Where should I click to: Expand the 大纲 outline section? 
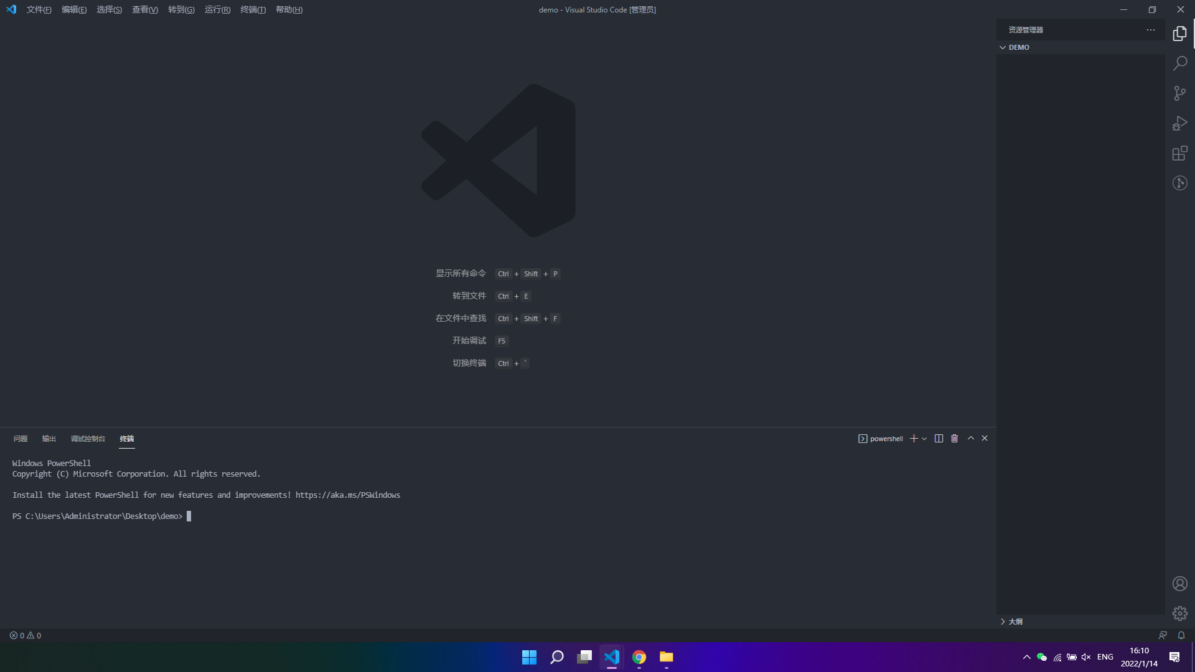[1080, 622]
